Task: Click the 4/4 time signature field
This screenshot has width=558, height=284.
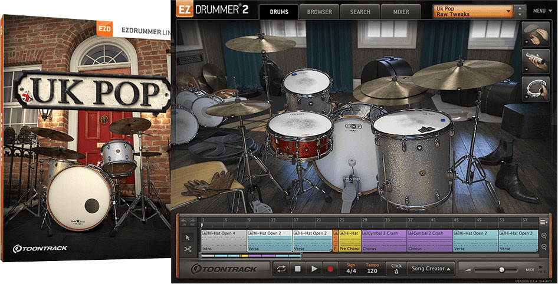Action: pyautogui.click(x=351, y=269)
